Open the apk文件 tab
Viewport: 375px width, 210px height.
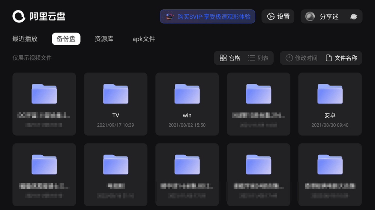tap(144, 39)
